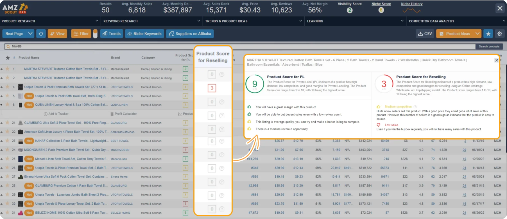Open settings via the gear icon
The width and height of the screenshot is (507, 219).
click(x=499, y=34)
